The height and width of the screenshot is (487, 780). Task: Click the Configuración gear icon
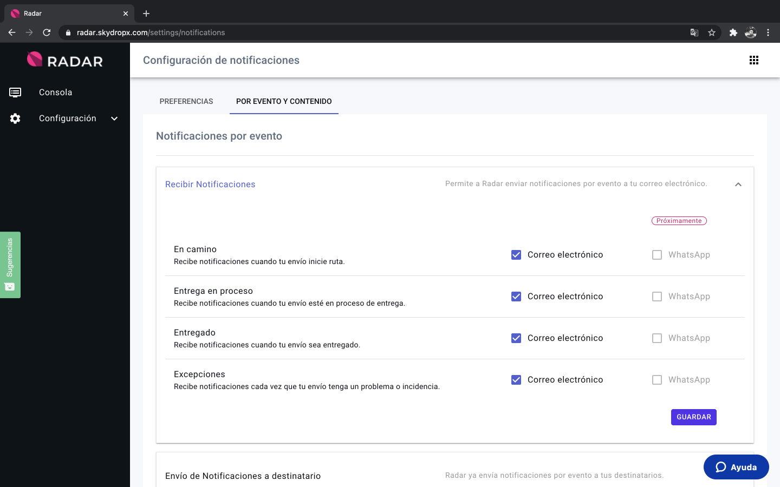click(x=15, y=118)
